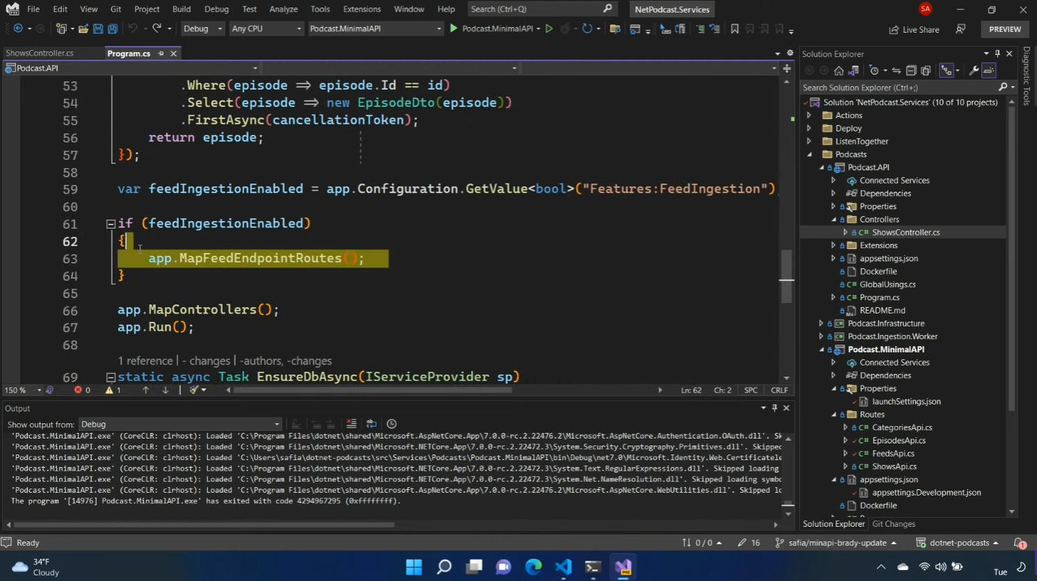This screenshot has width=1037, height=581.
Task: Open the Git menu
Action: click(x=115, y=9)
